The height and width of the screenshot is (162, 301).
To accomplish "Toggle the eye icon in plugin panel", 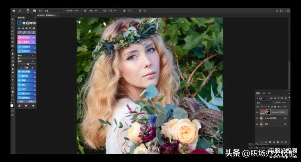I will (27, 28).
